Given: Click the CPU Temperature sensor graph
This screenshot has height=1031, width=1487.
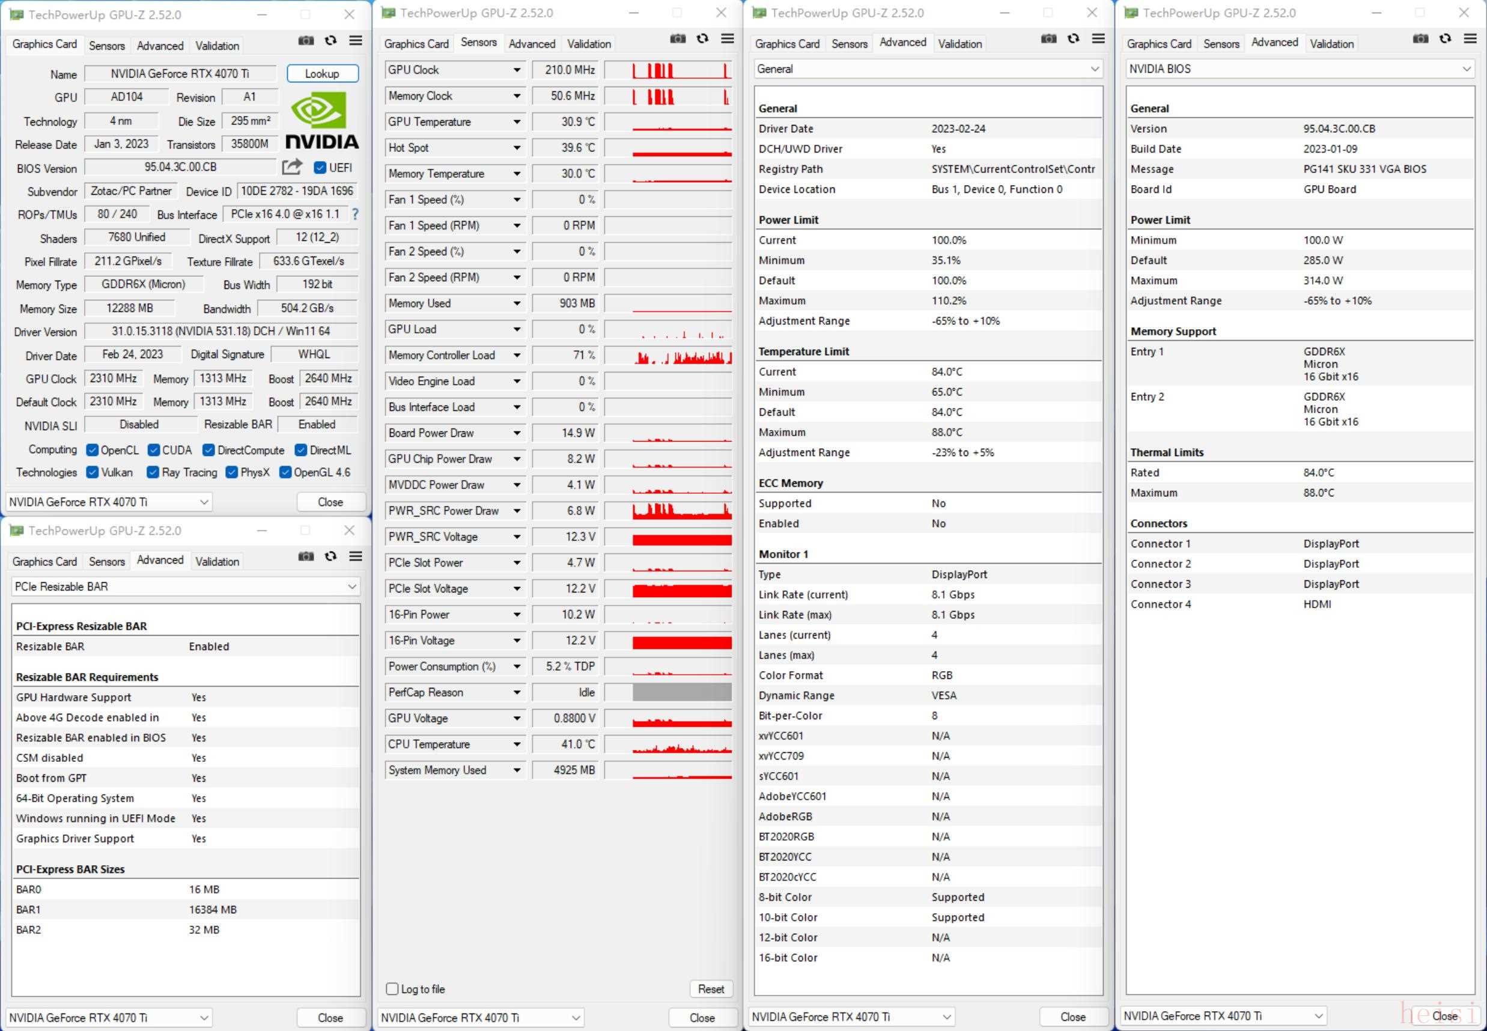Looking at the screenshot, I should coord(668,744).
